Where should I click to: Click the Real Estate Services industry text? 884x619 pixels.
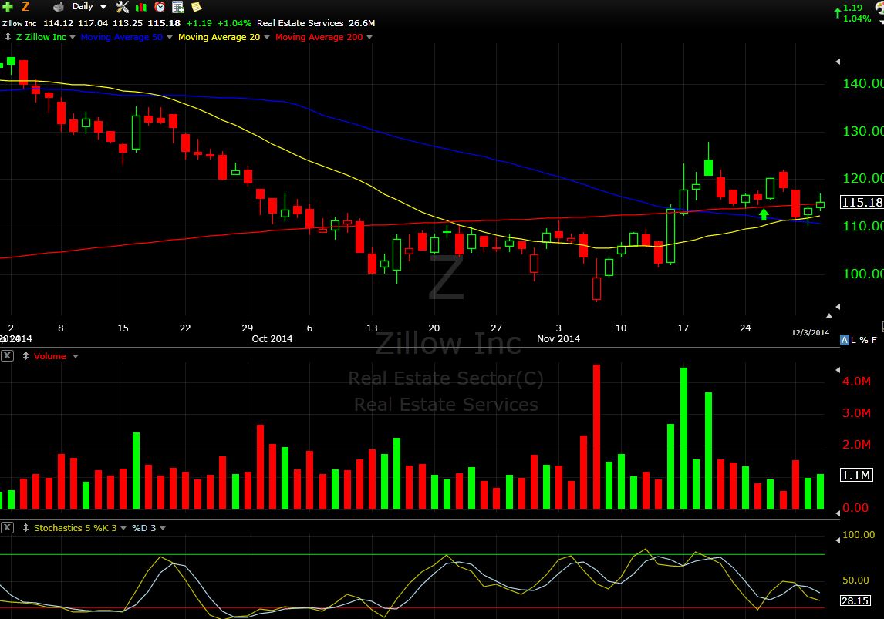point(300,23)
